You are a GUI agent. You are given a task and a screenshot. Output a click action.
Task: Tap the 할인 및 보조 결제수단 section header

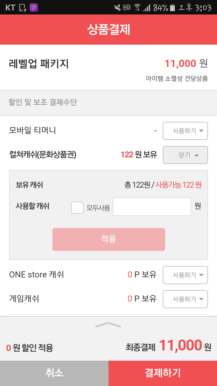pyautogui.click(x=43, y=102)
